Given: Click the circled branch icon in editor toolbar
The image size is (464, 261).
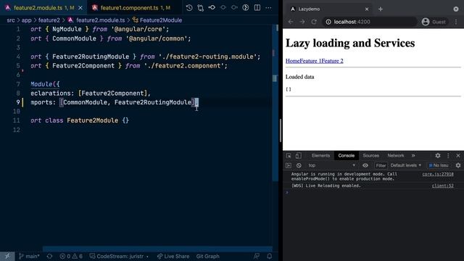Looking at the screenshot, I should 246,8.
